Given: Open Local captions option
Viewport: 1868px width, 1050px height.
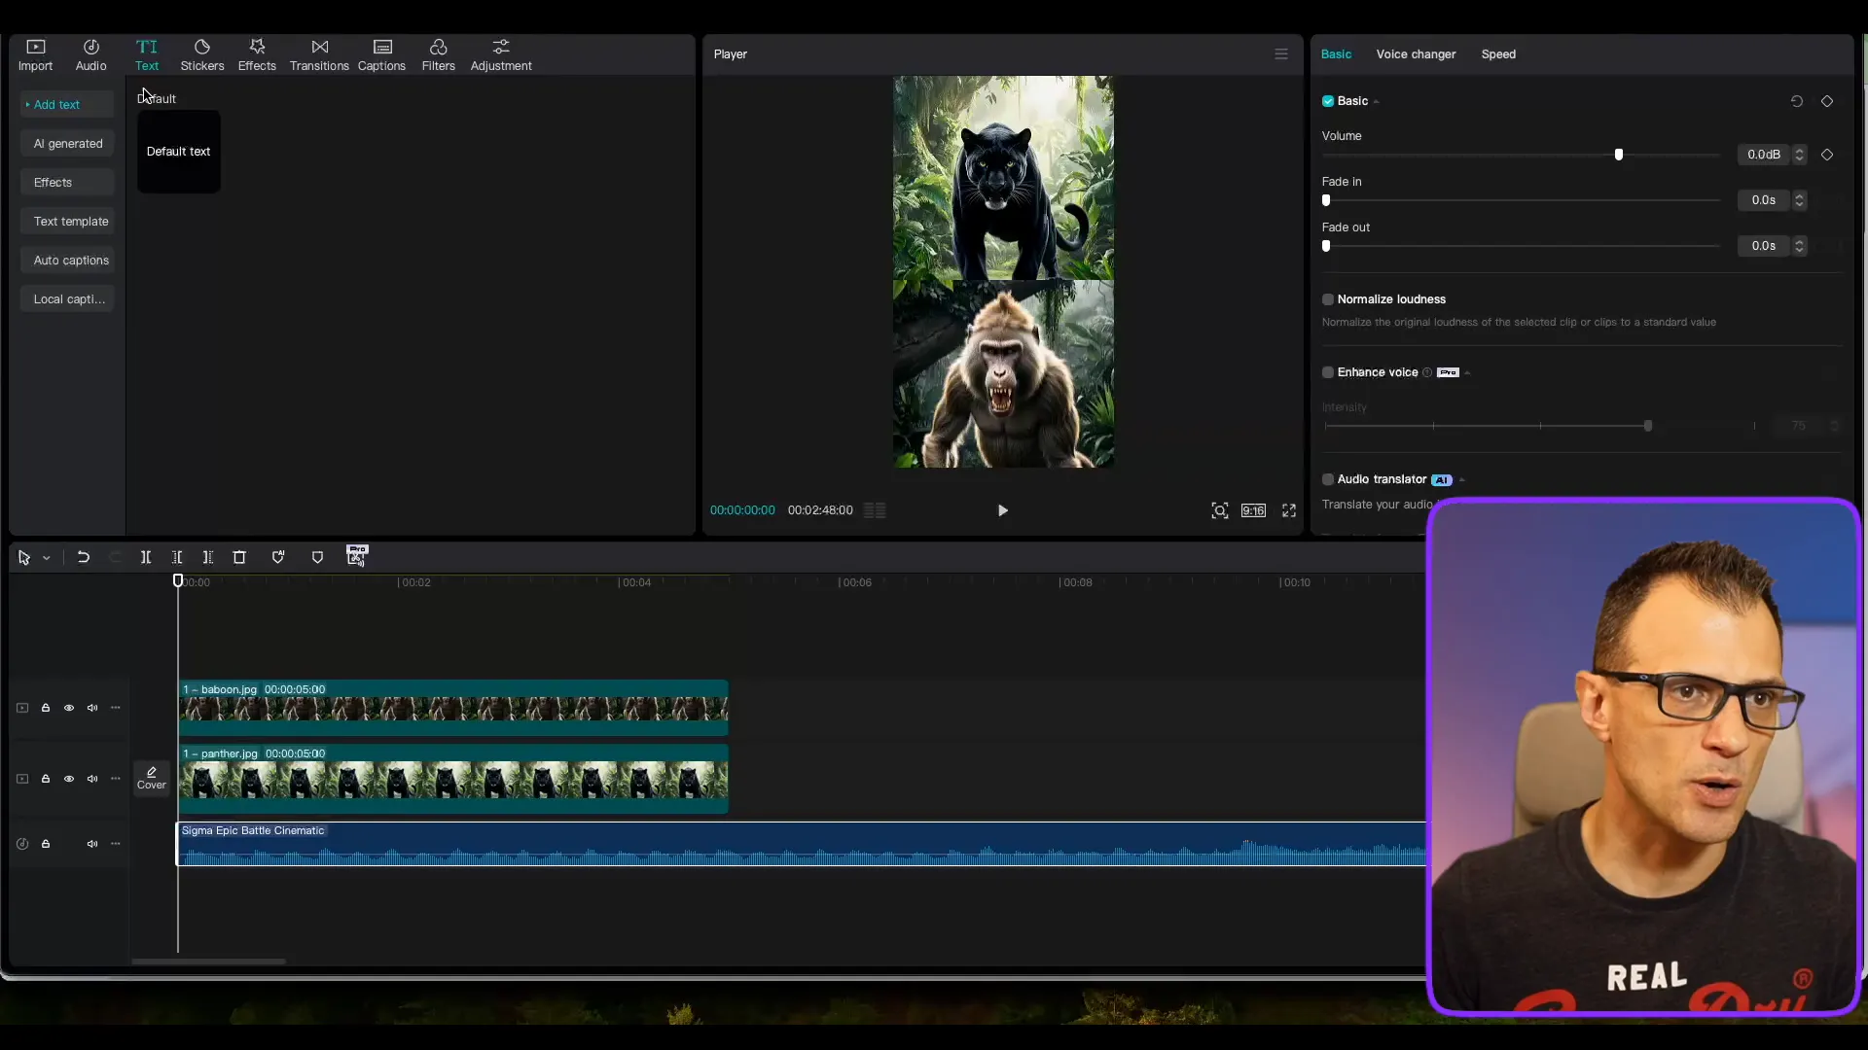Looking at the screenshot, I should coord(67,298).
